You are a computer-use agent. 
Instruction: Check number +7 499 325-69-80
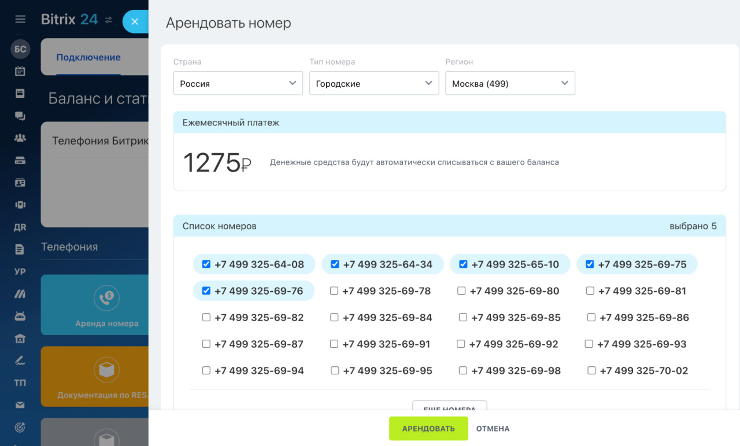pos(461,291)
